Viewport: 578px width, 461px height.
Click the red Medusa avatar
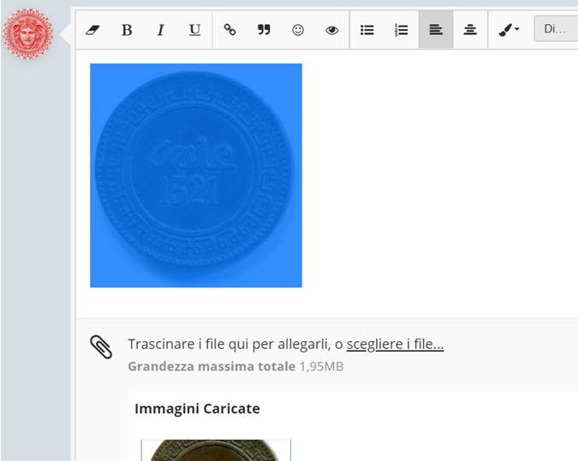click(27, 34)
